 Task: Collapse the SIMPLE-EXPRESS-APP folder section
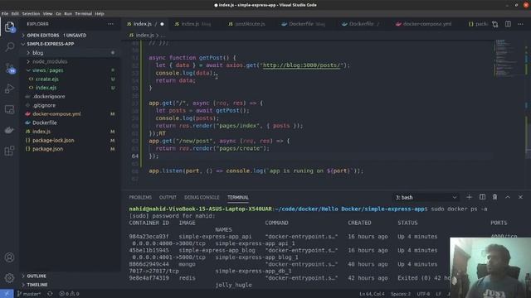coord(51,44)
